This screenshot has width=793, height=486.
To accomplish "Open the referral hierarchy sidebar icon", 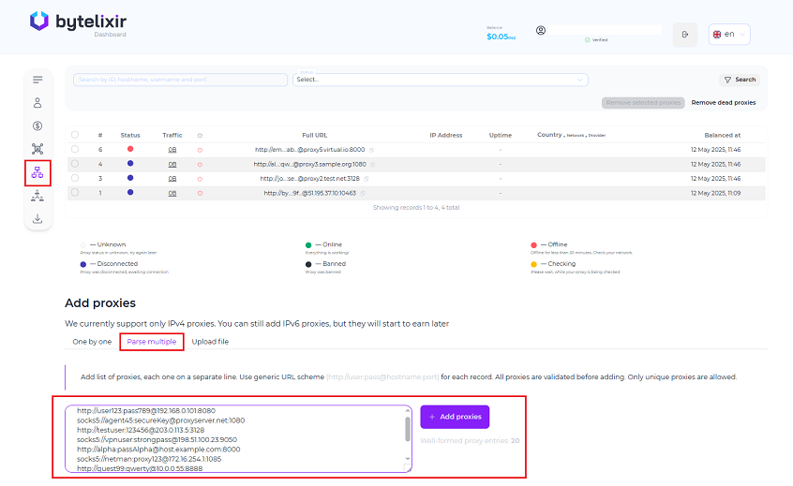I will (37, 196).
